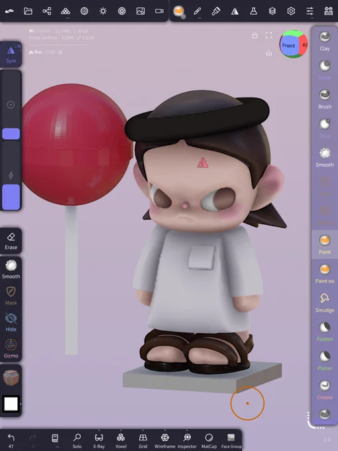The width and height of the screenshot is (338, 451).
Task: Click the document icon beside redo
Action: [55, 440]
